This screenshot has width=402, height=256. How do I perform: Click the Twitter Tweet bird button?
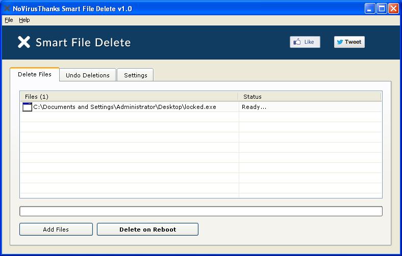pyautogui.click(x=349, y=42)
